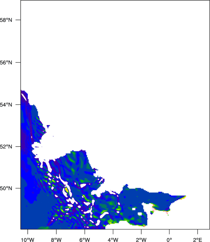Click the 58°N latitude label

point(6,20)
